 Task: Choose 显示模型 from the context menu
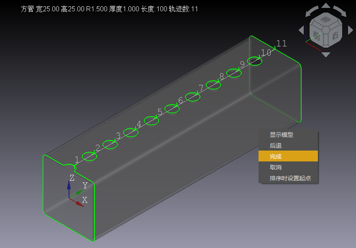click(x=282, y=135)
